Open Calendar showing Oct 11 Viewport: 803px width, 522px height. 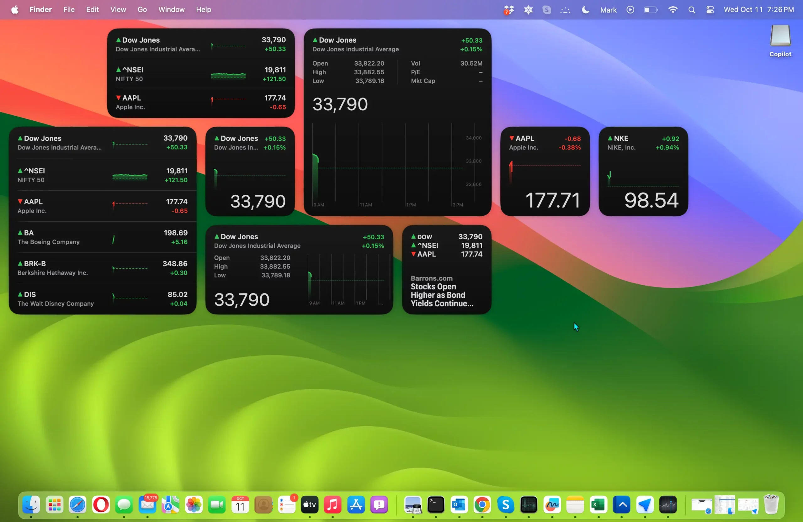click(240, 504)
